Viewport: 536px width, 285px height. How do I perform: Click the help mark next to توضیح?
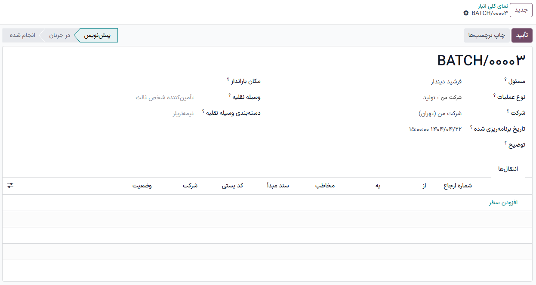(x=505, y=143)
